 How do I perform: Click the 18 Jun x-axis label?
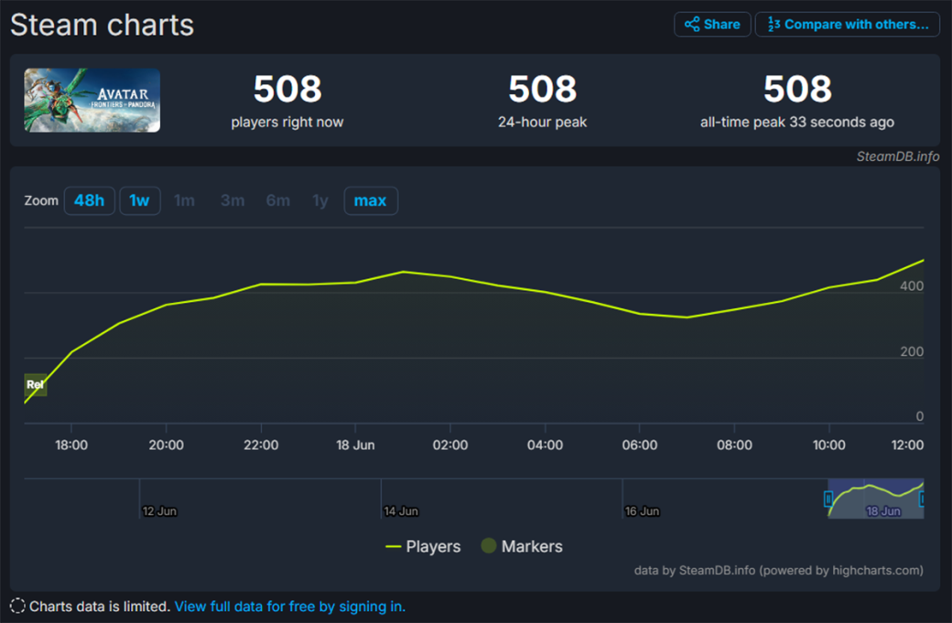pos(355,446)
